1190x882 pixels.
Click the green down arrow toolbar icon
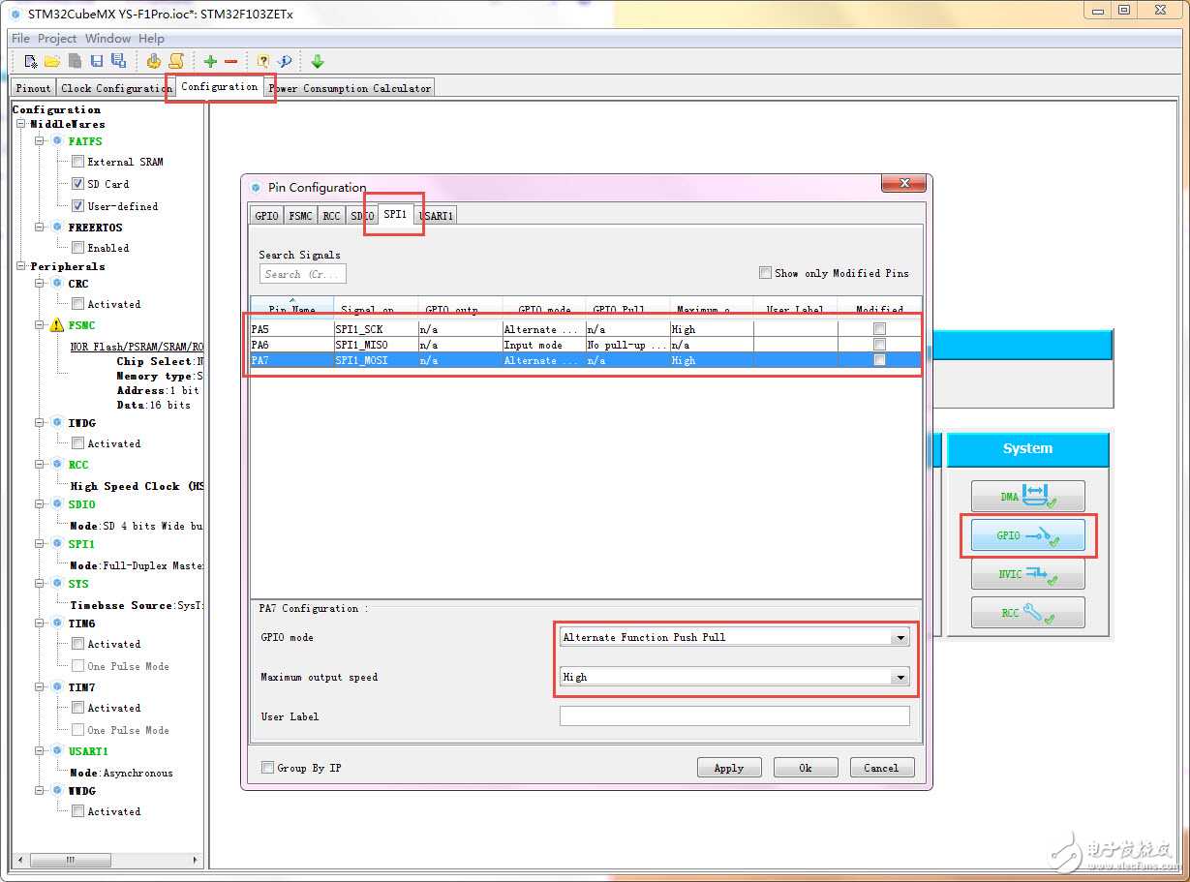coord(318,61)
